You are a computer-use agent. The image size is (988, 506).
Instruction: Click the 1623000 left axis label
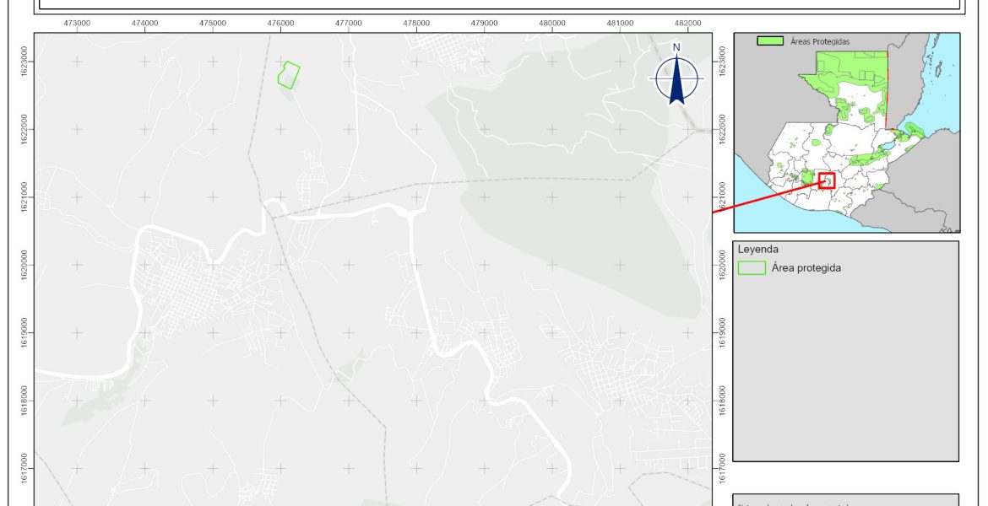[x=26, y=62]
